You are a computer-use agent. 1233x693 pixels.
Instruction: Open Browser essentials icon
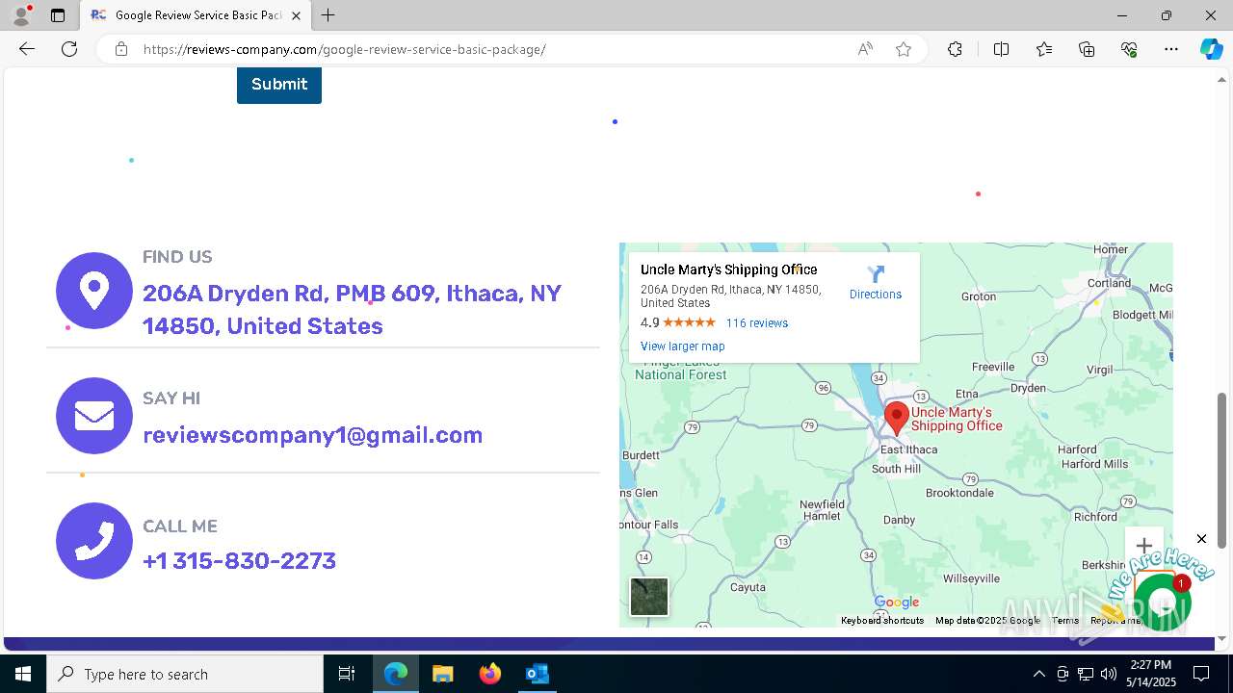[x=1129, y=49]
